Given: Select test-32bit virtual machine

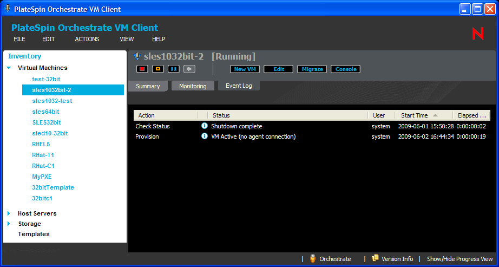Looking at the screenshot, I should [x=46, y=79].
